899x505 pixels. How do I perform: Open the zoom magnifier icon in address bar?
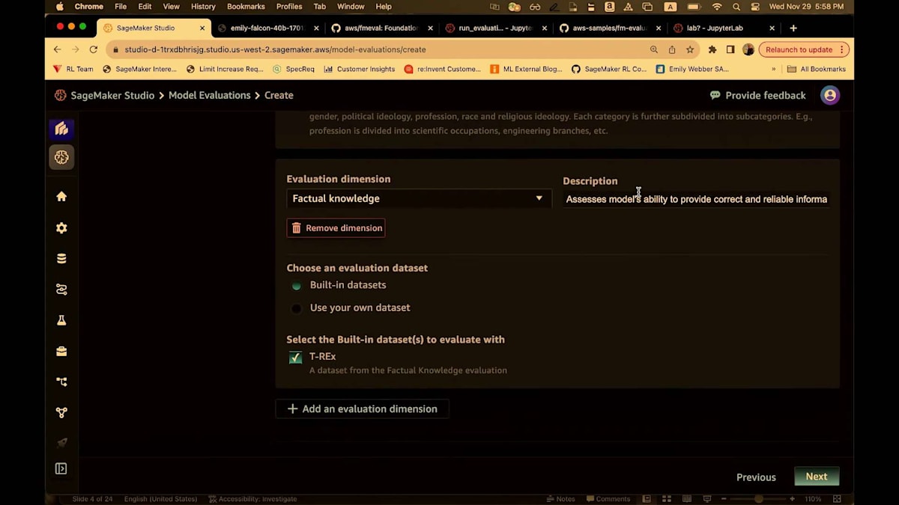654,49
